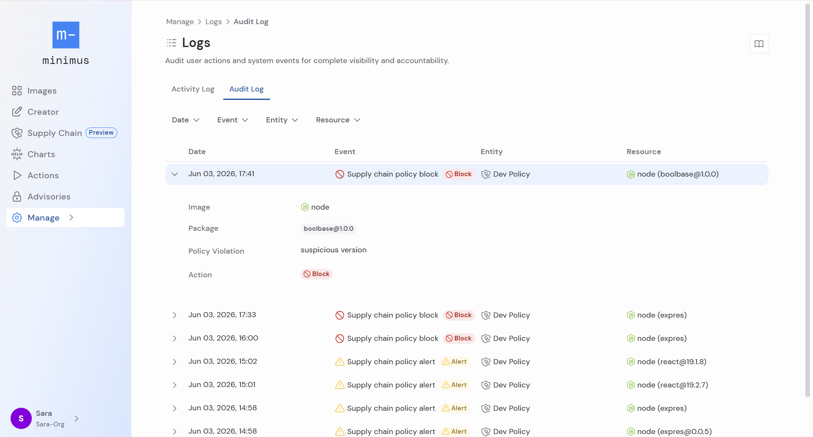
Task: Open the Event filter dropdown
Action: click(232, 120)
